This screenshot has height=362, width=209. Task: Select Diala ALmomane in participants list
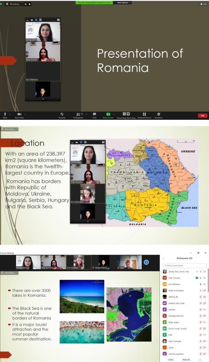[185, 291]
